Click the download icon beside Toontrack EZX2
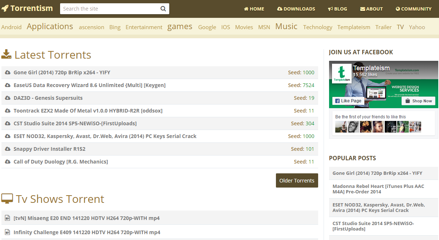 click(x=8, y=111)
